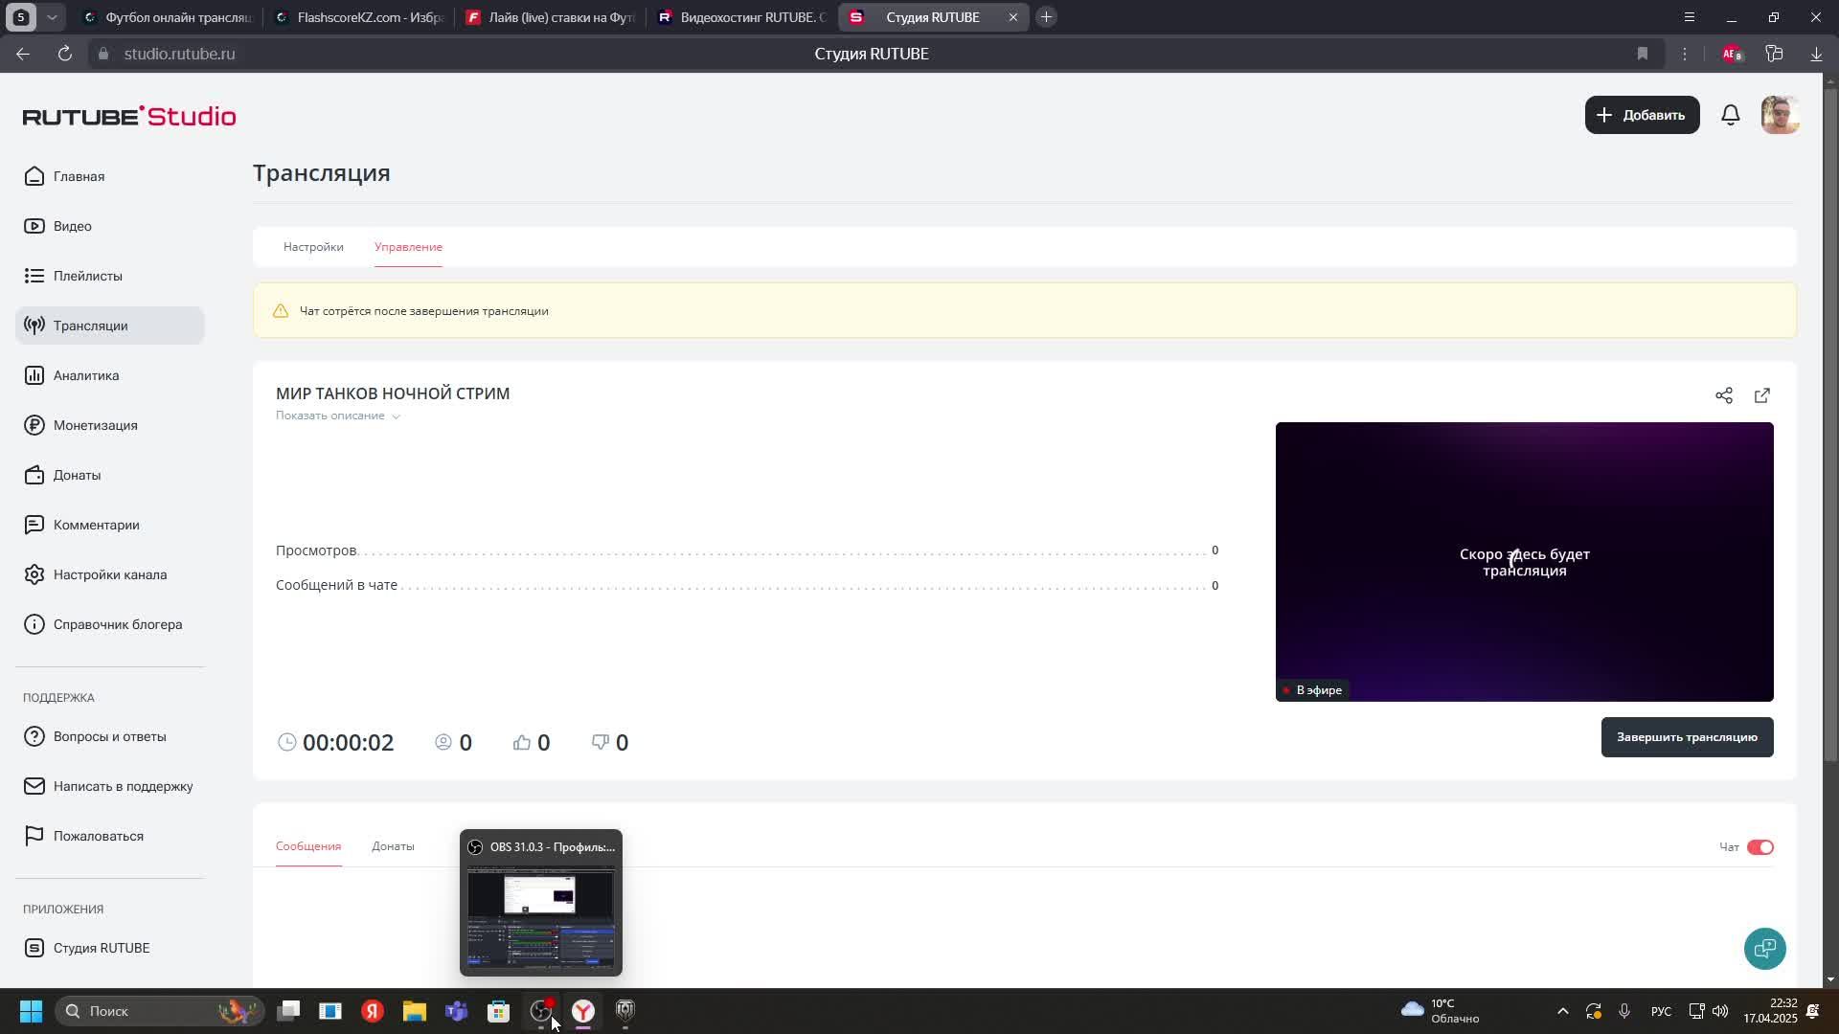Open Настройки канала gear item
Screen dimensions: 1839x1034
(x=110, y=574)
